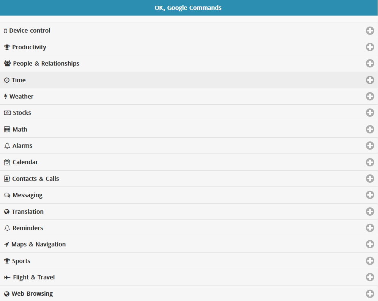Expand Stocks section using plus button

point(370,113)
